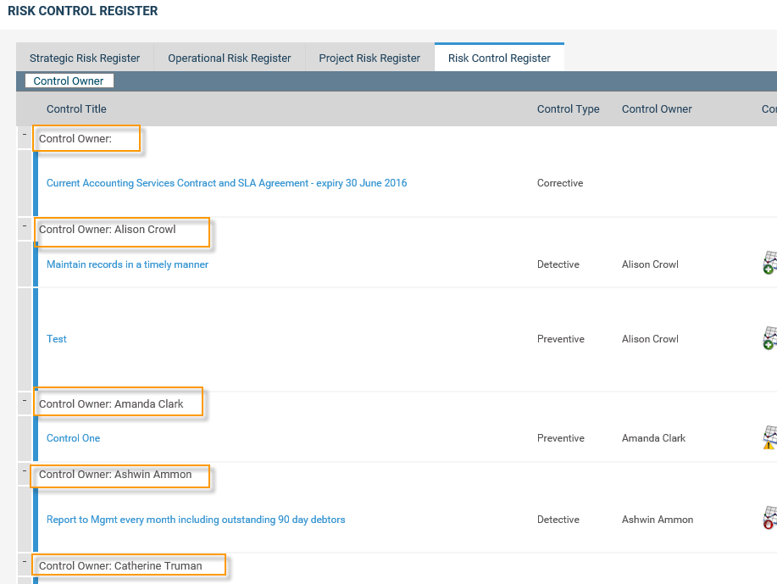
Task: Select the Risk Control Register tab
Action: [499, 58]
